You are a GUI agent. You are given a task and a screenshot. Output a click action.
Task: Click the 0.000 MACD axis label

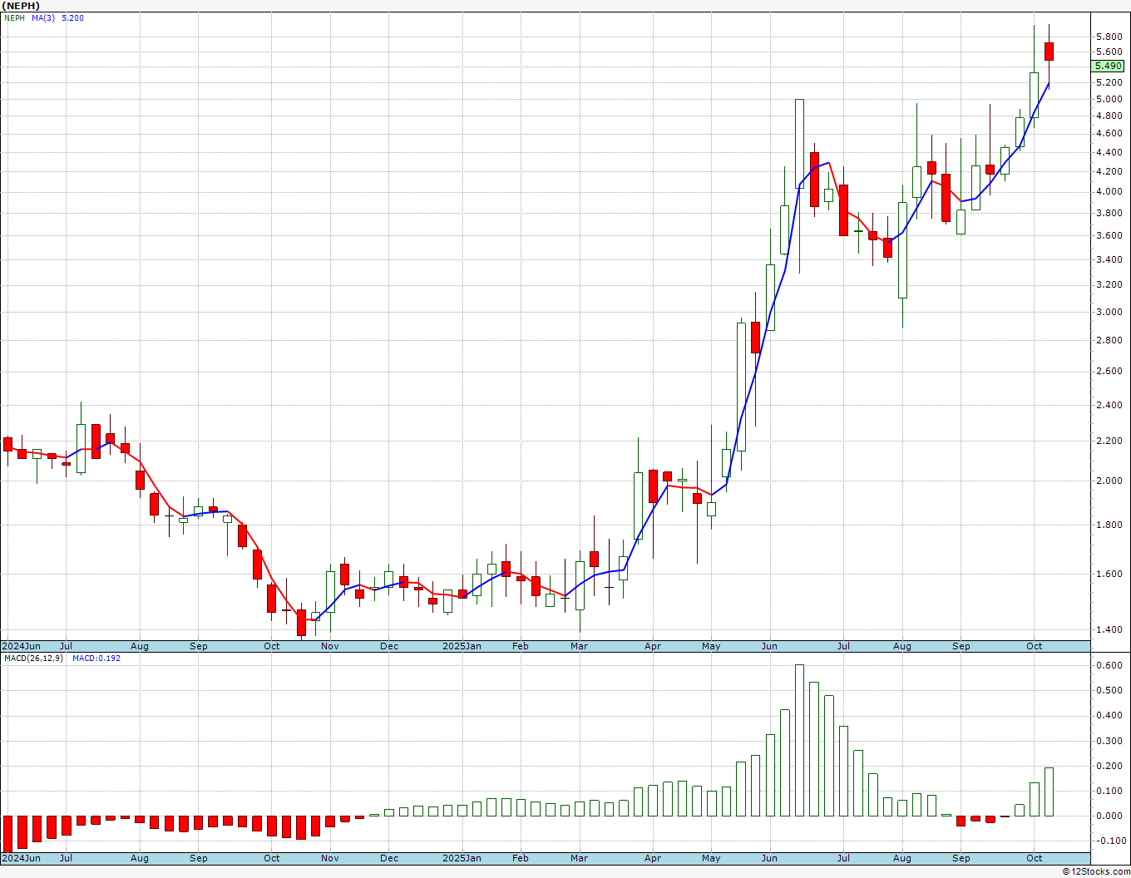(x=1109, y=816)
